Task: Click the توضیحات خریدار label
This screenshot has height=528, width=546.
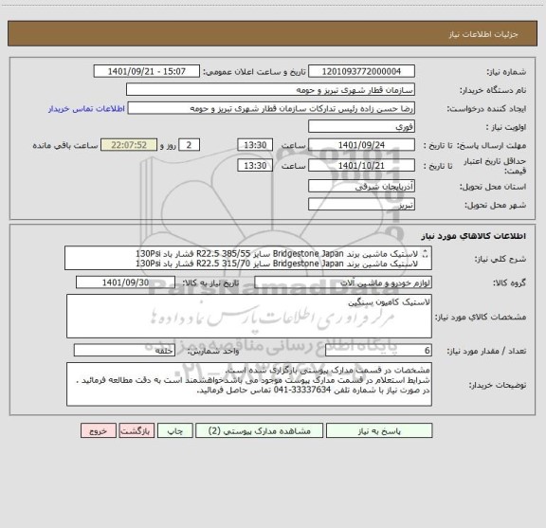Action: tap(498, 385)
